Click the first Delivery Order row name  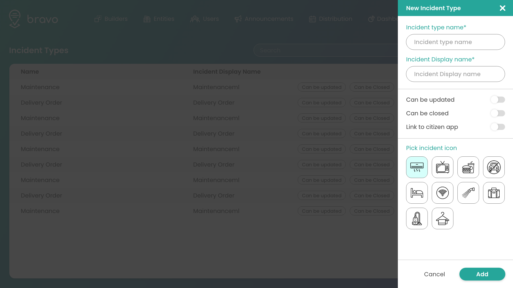click(41, 102)
